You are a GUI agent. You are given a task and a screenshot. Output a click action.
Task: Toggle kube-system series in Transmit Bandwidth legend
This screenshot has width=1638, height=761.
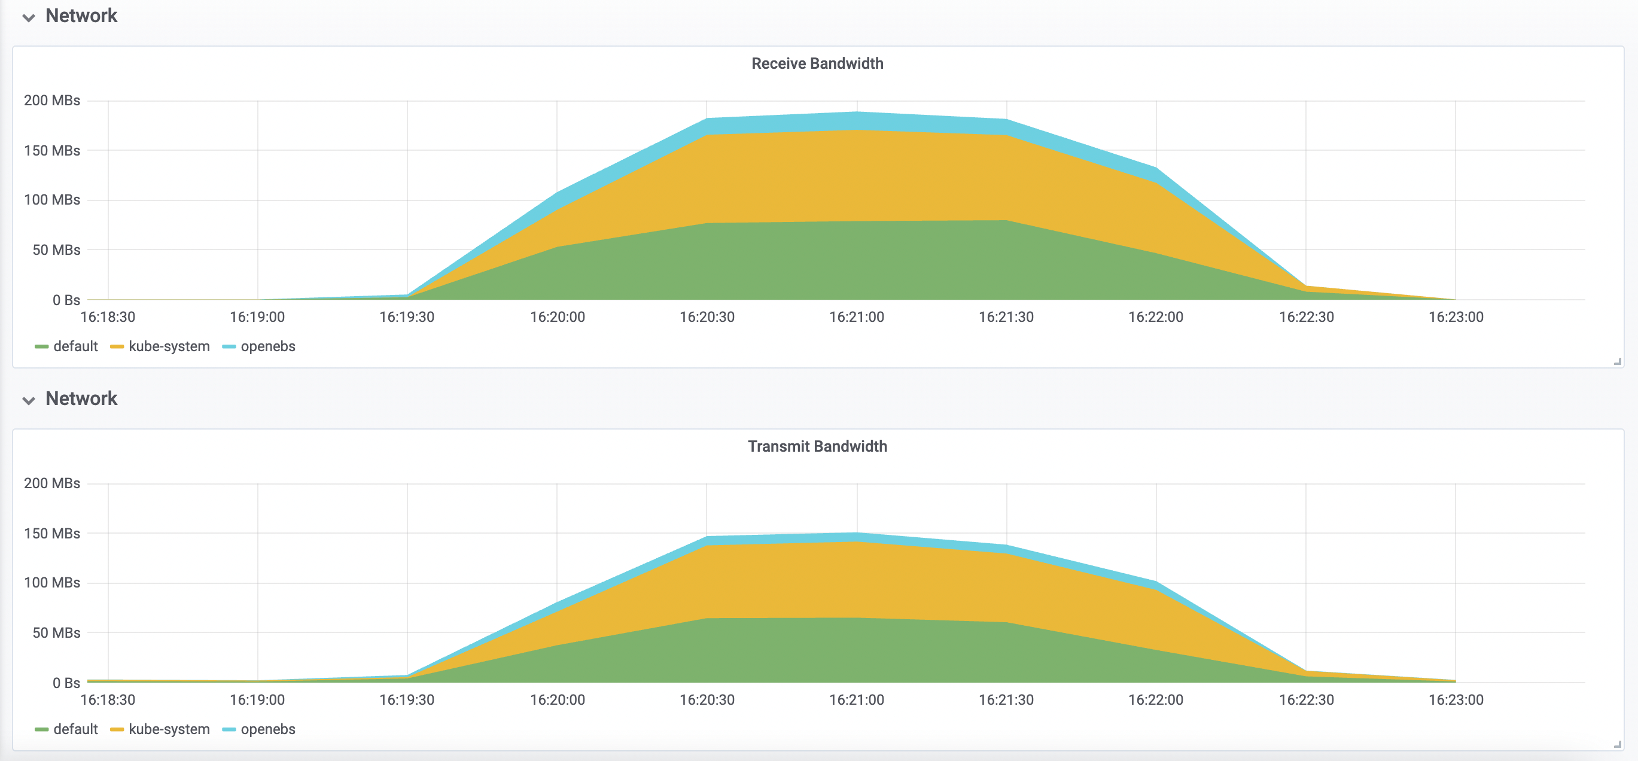pyautogui.click(x=169, y=729)
